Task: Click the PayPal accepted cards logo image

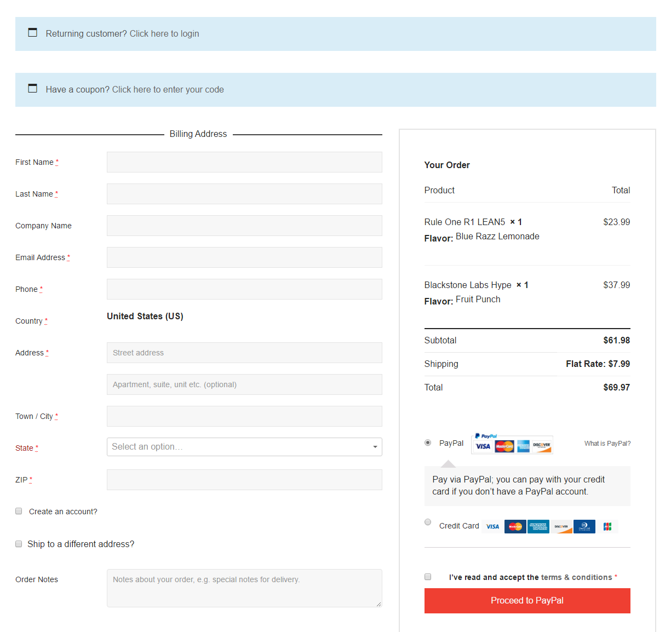Action: pos(512,444)
